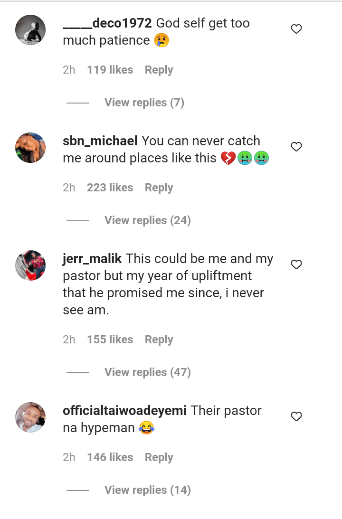This screenshot has width=342, height=519.
Task: Expand the 7 replies under ____deco1972
Action: tap(144, 103)
